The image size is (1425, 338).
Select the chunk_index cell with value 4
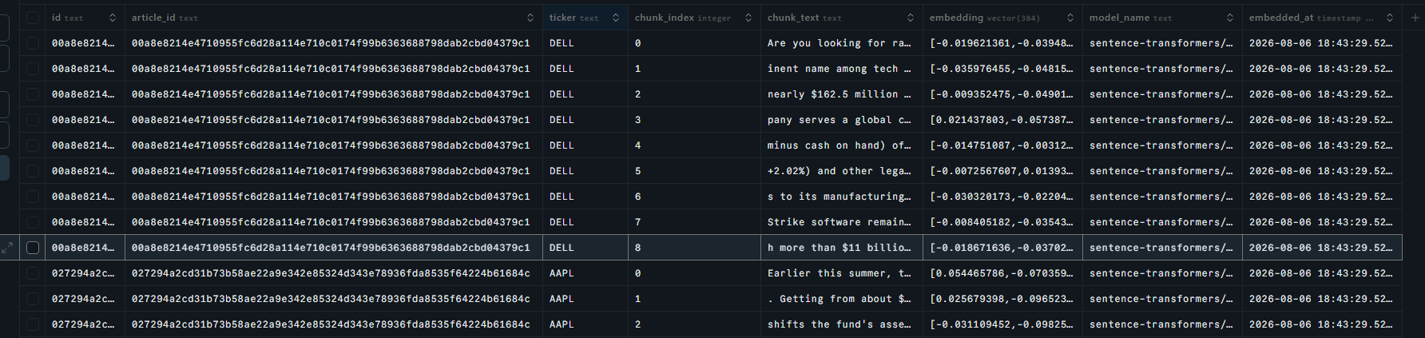[694, 145]
